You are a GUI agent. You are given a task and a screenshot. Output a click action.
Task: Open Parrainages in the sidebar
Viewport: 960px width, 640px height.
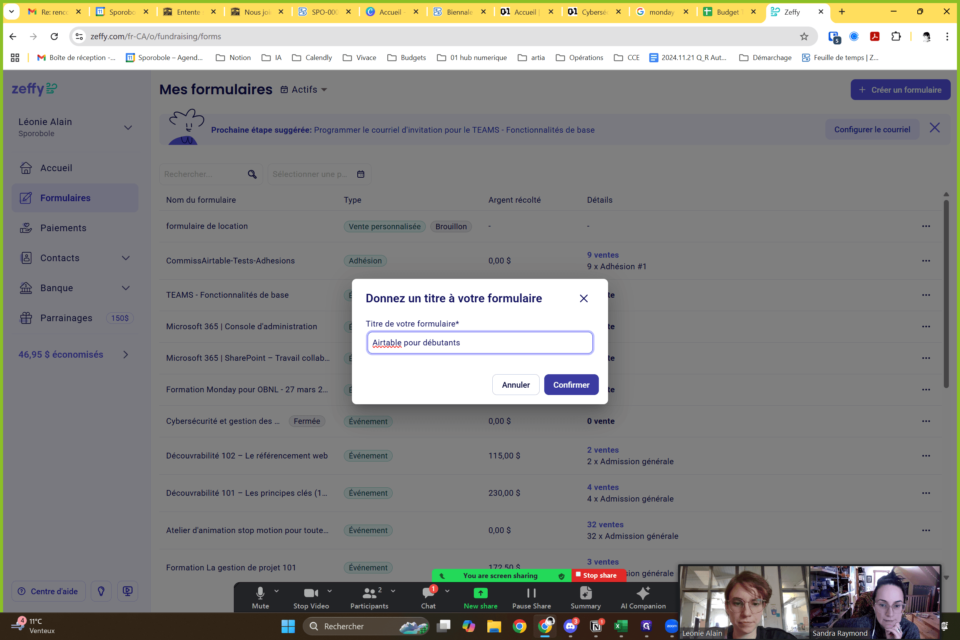coord(75,318)
